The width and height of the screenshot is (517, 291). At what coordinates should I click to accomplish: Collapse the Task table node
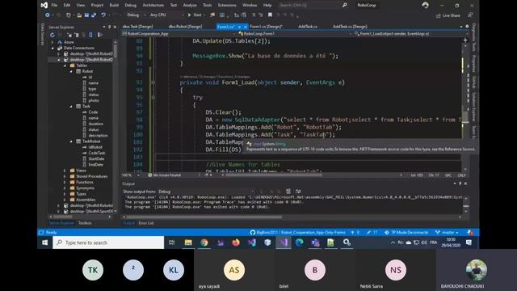tap(71, 107)
